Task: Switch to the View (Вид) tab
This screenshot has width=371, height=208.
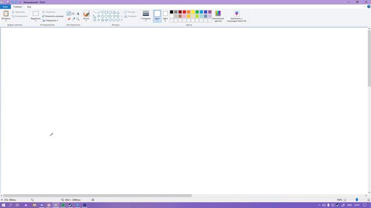Action: click(x=29, y=6)
